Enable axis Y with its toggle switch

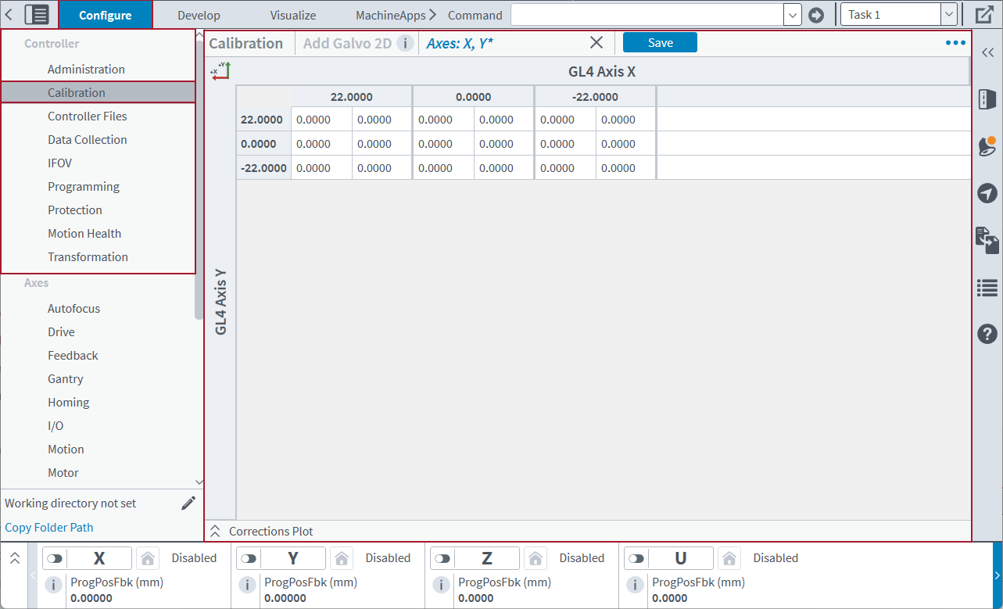coord(249,558)
